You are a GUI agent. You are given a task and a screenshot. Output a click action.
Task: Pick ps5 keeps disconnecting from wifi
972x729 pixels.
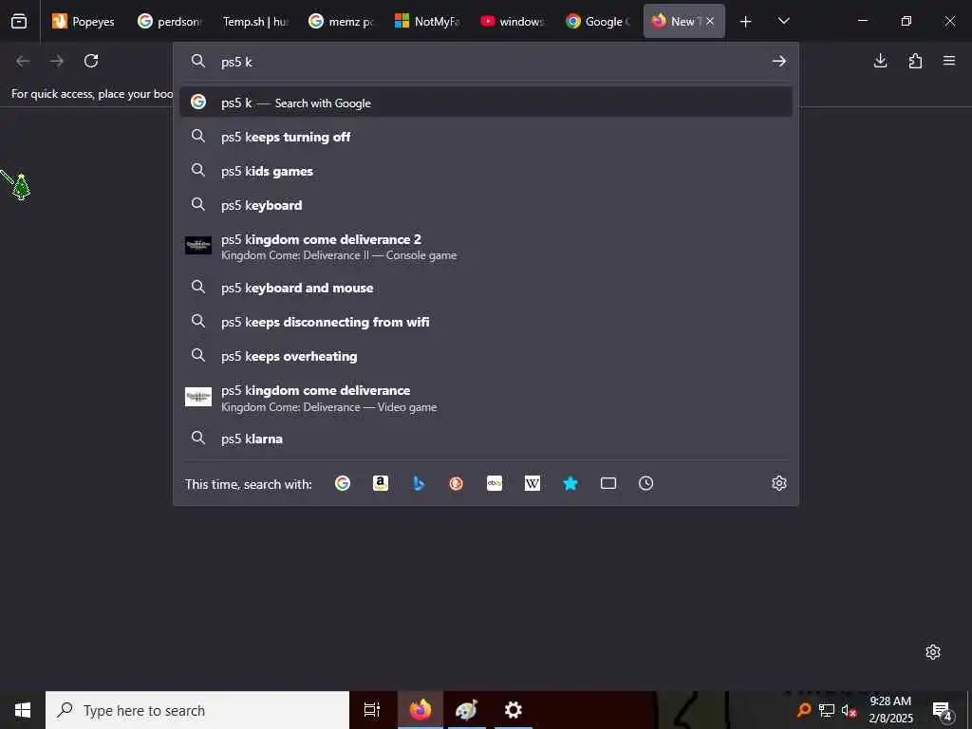click(x=486, y=322)
